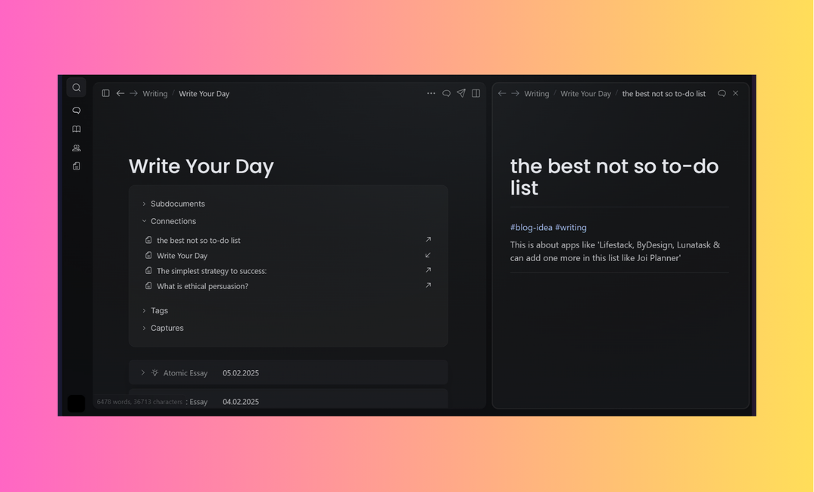Click 'the best not so to-do list' breadcrumb
The height and width of the screenshot is (492, 814).
[x=664, y=94]
